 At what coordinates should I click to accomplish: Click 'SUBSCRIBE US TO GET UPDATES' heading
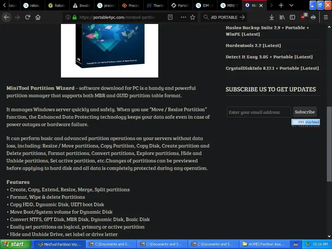click(x=271, y=89)
